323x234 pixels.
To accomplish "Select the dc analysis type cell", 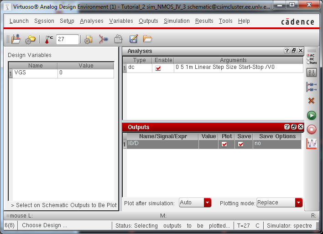I will tap(139, 68).
